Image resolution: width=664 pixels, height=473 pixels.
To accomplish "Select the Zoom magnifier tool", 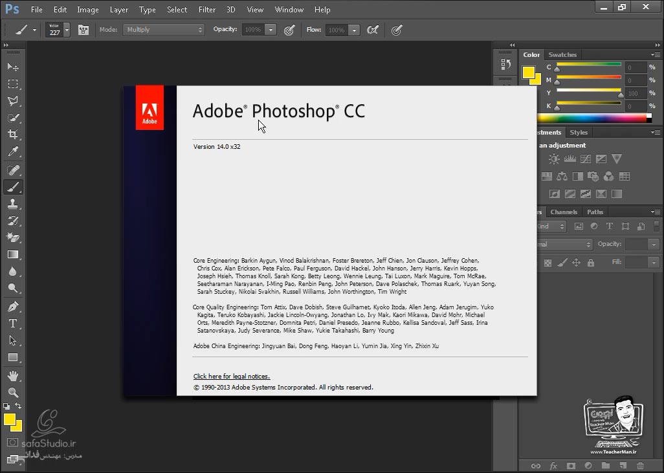I will [13, 393].
